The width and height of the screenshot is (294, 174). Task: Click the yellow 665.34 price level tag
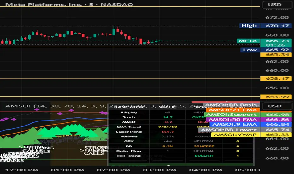click(x=276, y=55)
